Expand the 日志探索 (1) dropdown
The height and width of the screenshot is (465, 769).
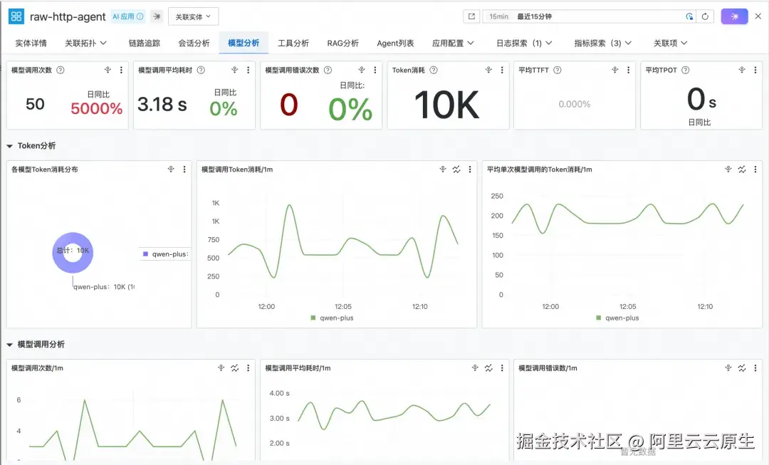[524, 43]
